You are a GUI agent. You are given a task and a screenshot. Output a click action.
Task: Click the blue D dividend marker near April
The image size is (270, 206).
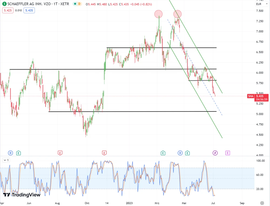[10, 153]
